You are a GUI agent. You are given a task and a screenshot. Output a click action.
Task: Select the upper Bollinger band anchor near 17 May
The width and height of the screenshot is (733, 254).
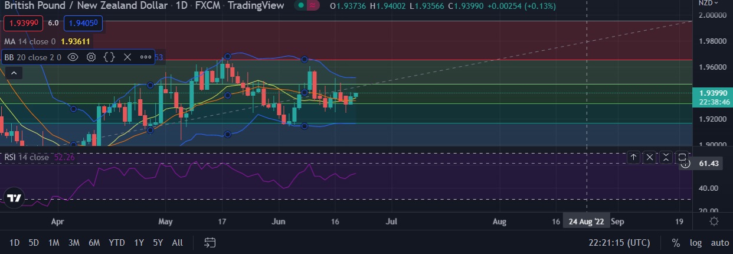pos(227,57)
